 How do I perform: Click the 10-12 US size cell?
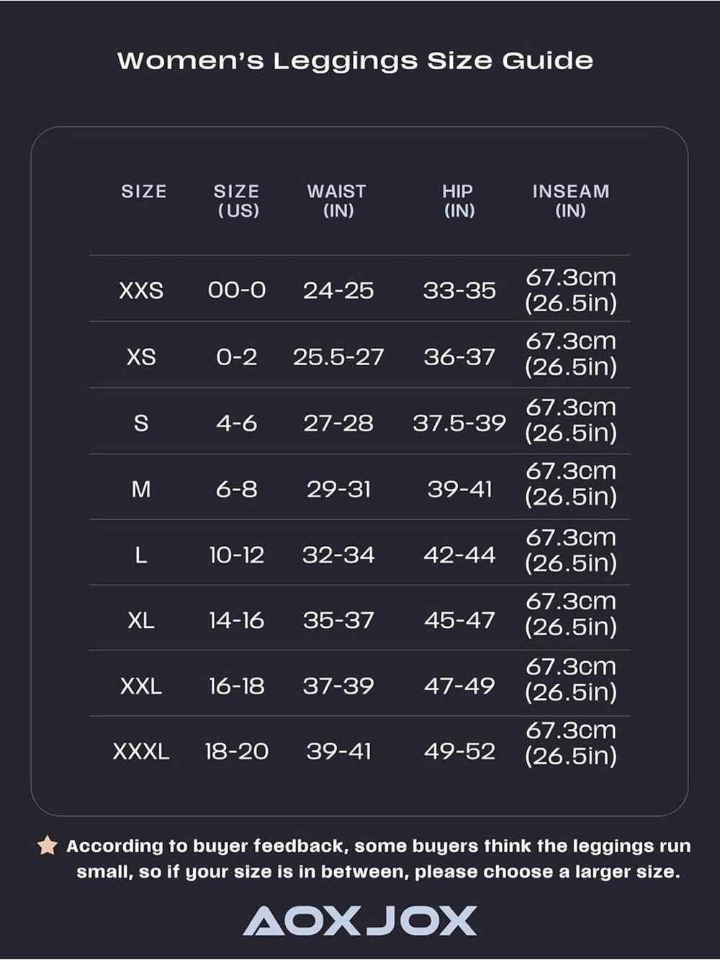pos(237,555)
